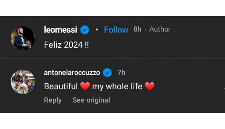The image size is (225, 129).
Task: Open leomessi's profile picture
Action: 23,38
